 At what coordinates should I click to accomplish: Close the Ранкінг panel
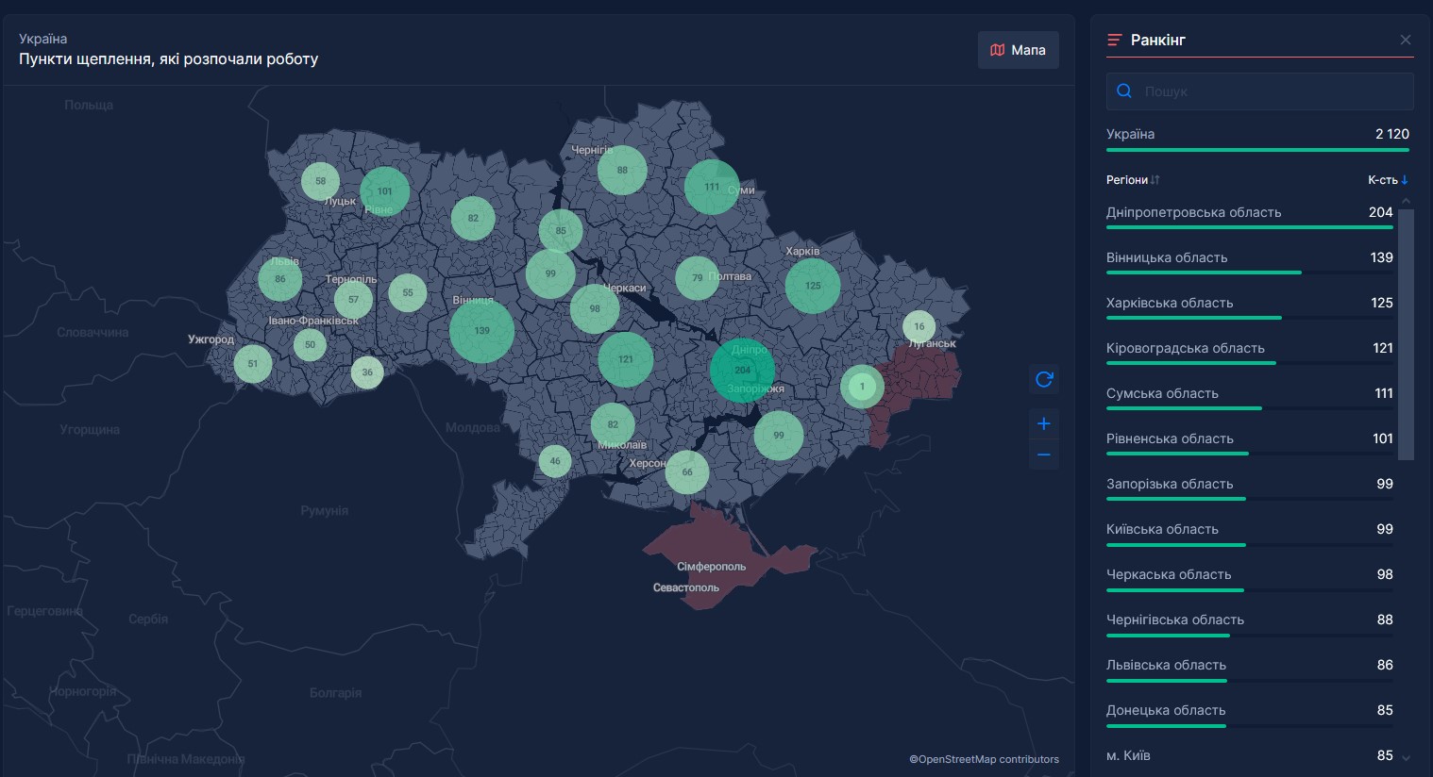pyautogui.click(x=1405, y=40)
